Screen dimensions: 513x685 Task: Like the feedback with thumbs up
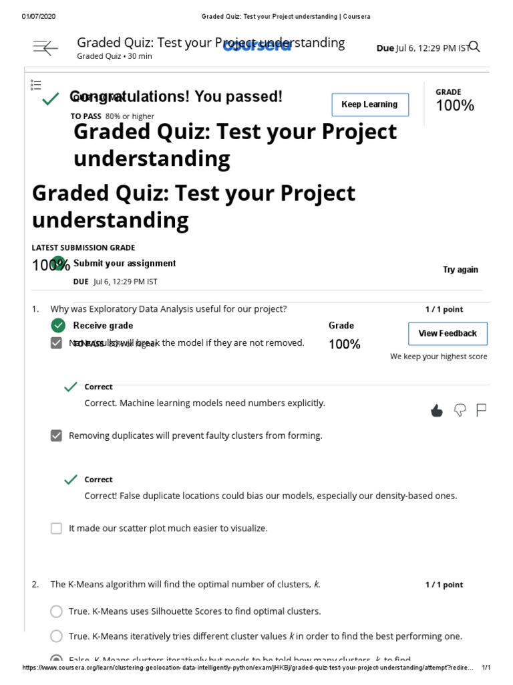pos(437,410)
